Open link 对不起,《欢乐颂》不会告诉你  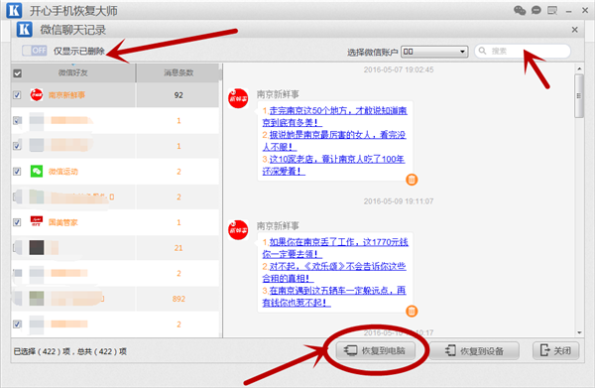[334, 272]
